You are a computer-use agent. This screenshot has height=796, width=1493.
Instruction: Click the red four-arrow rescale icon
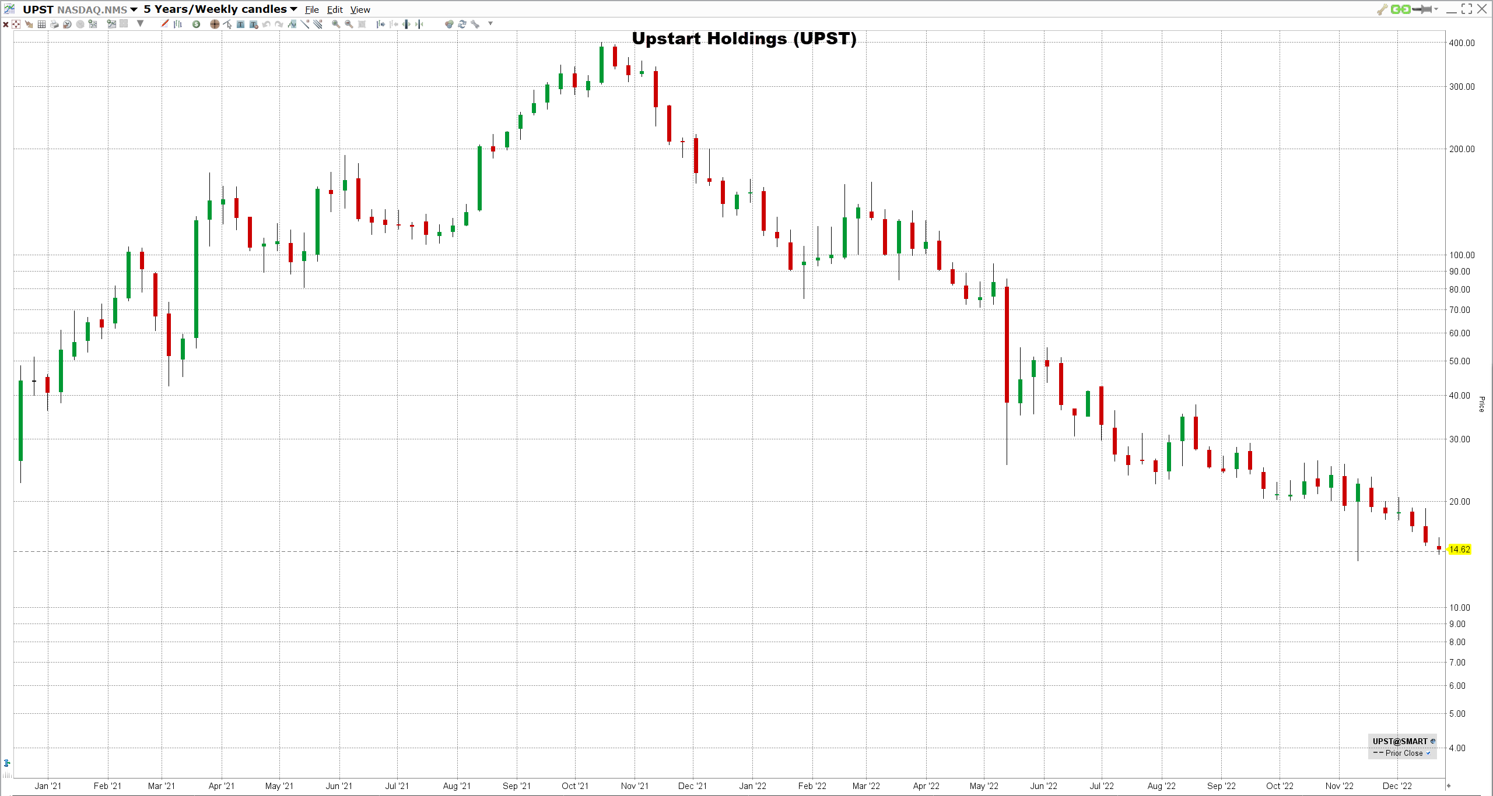[16, 24]
